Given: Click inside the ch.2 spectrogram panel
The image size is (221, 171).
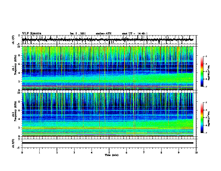Looking at the screenshot, I should point(107,115).
